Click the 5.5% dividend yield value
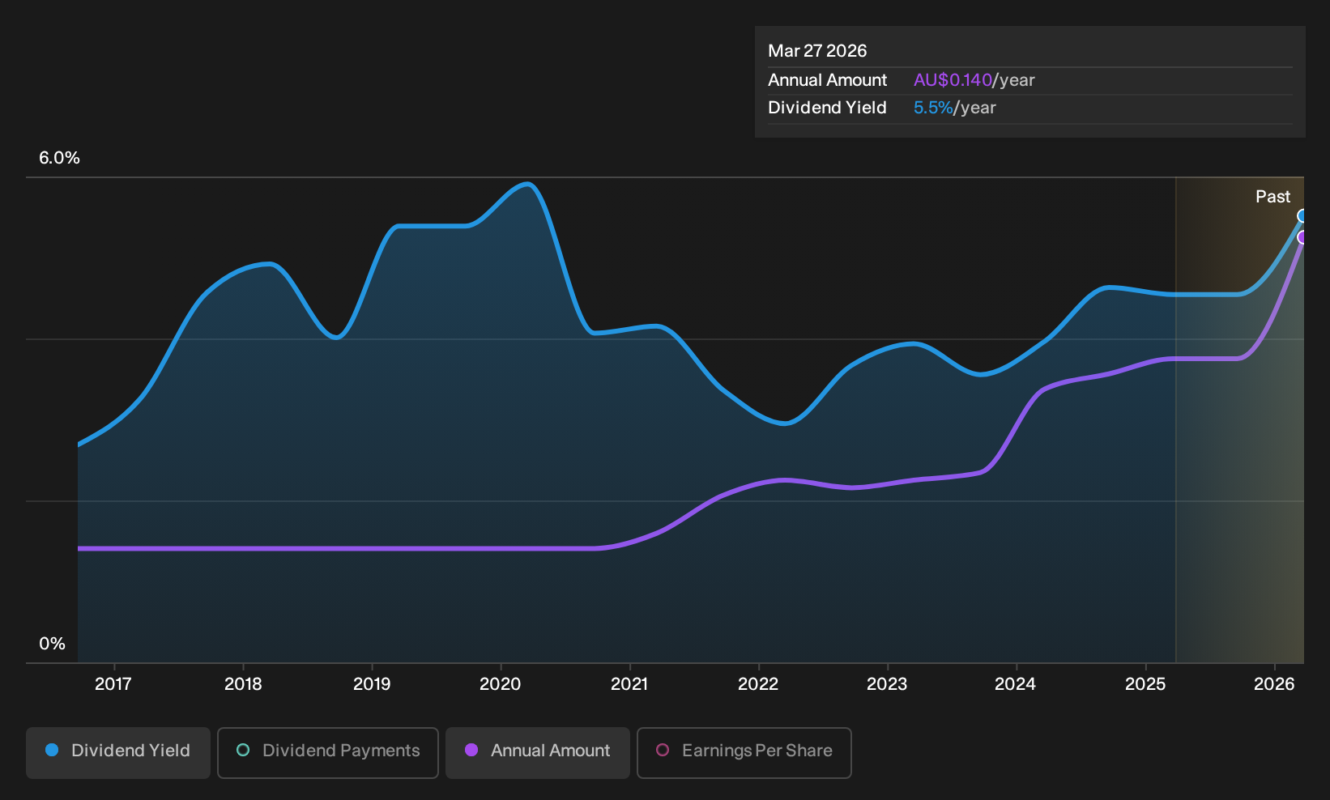Image resolution: width=1330 pixels, height=800 pixels. point(933,108)
